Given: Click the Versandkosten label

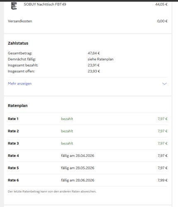Looking at the screenshot, I should (x=20, y=21).
